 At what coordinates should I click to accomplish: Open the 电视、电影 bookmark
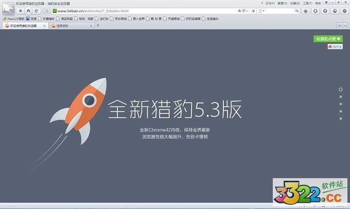[84, 18]
